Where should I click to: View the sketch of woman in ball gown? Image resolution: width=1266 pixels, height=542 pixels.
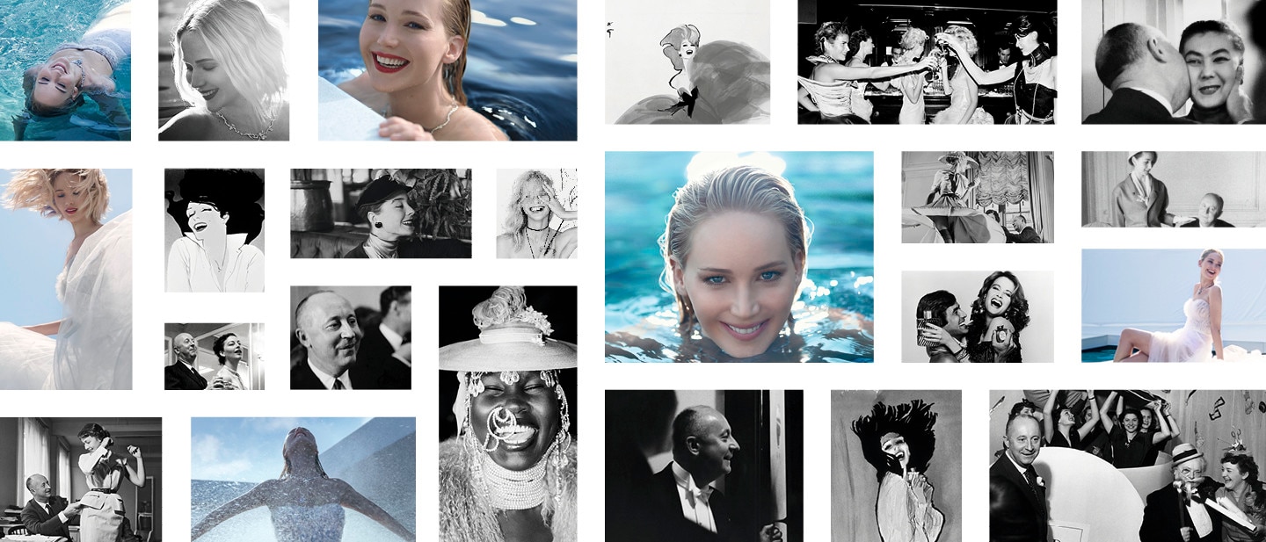coord(688,61)
